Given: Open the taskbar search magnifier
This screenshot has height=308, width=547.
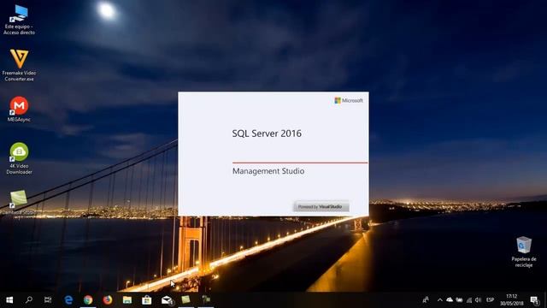Looking at the screenshot, I should coord(29,300).
